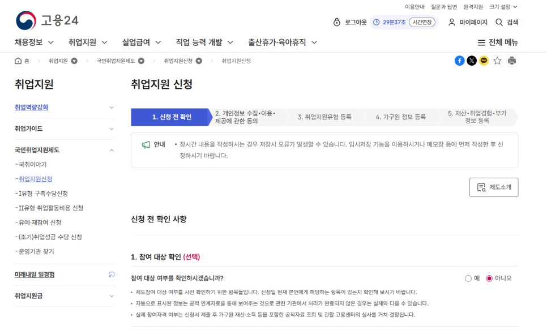547x330 pixels.
Task: Click 1. 참여 대상 확인 (선택) heading
Action: click(x=165, y=257)
